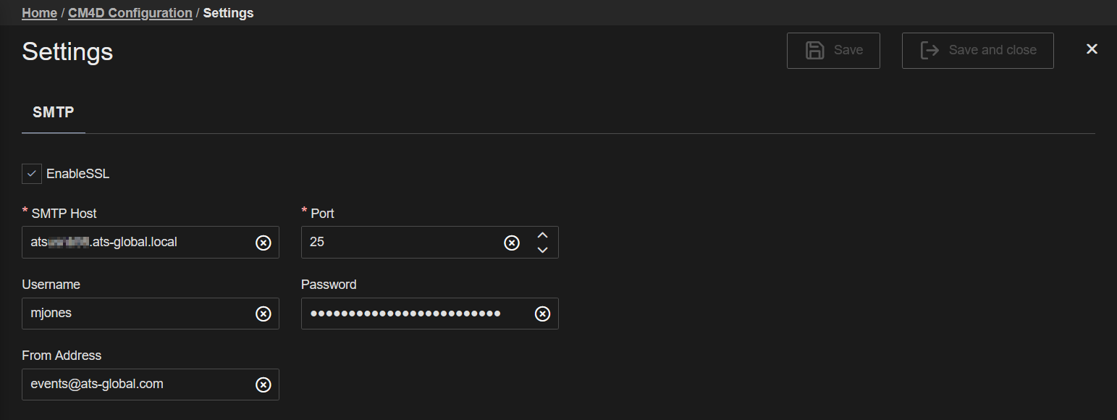Clear the SMTP Host field

coord(264,243)
